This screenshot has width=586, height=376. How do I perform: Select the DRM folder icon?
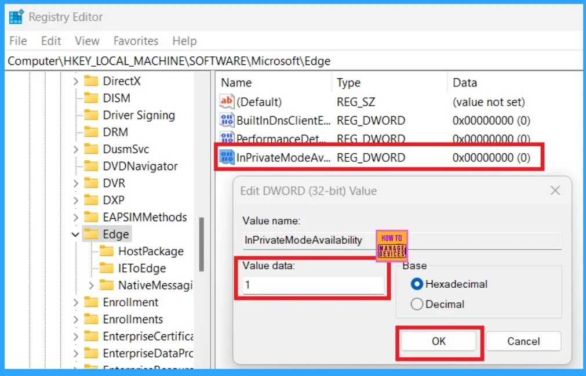pos(91,132)
